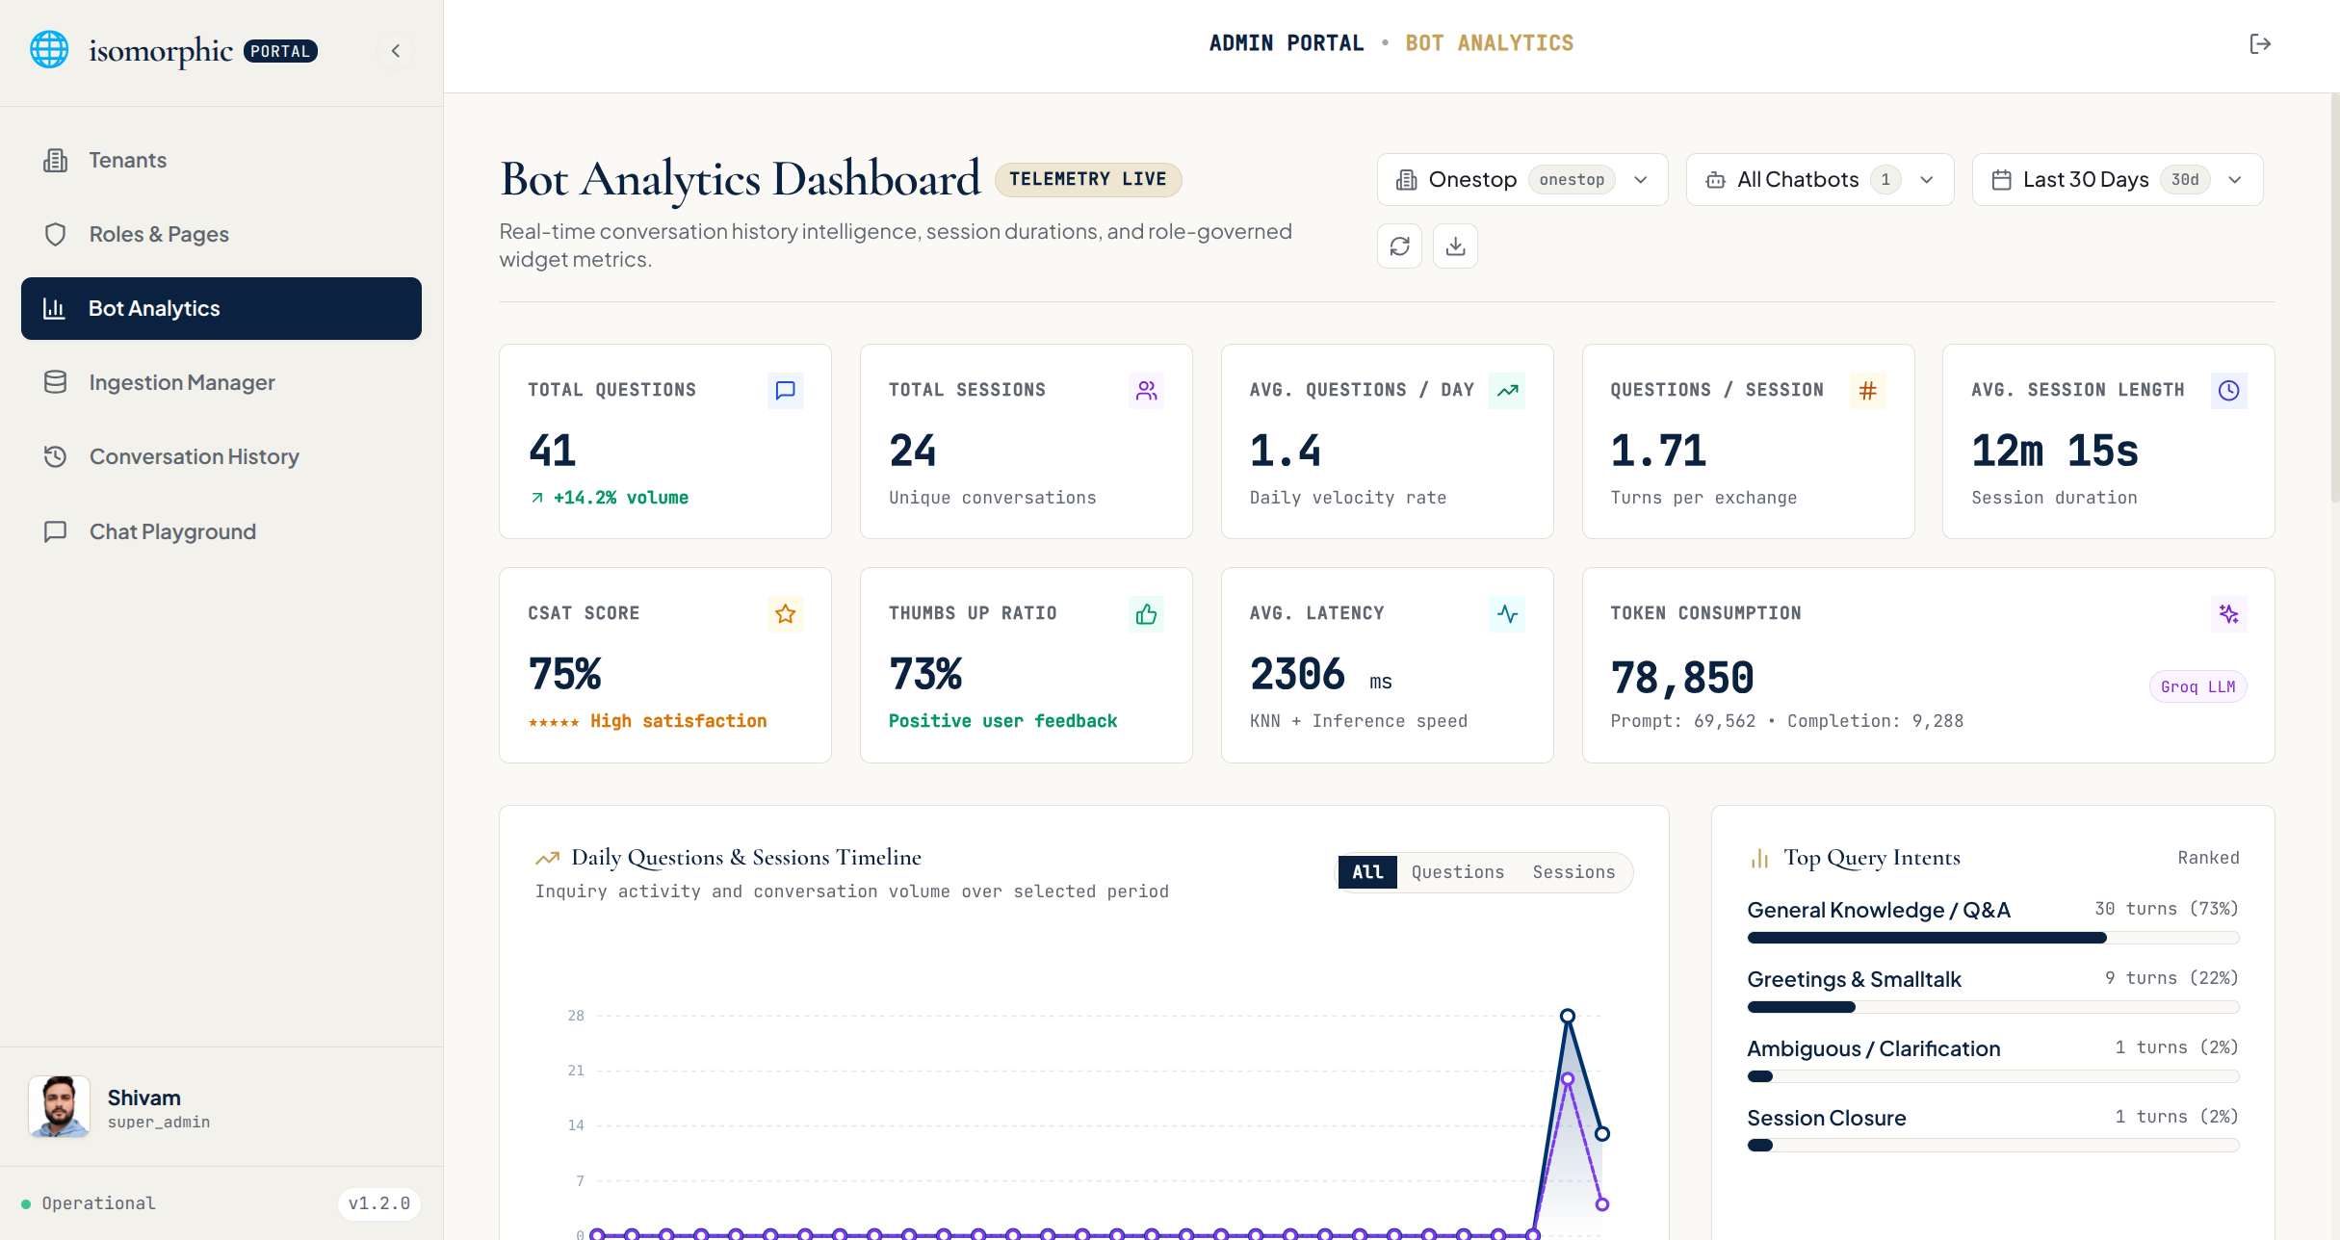The width and height of the screenshot is (2340, 1240).
Task: Click the TELEMETRY LIVE badge
Action: 1088,179
